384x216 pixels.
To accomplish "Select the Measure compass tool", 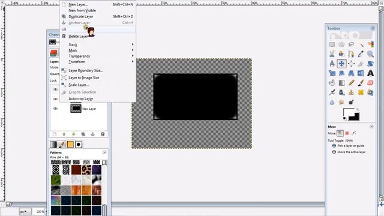I will pos(332,64).
